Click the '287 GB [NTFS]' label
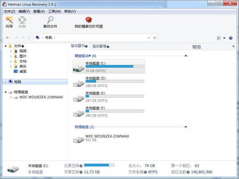Image resolution: width=239 pixels, height=179 pixels. point(96,101)
